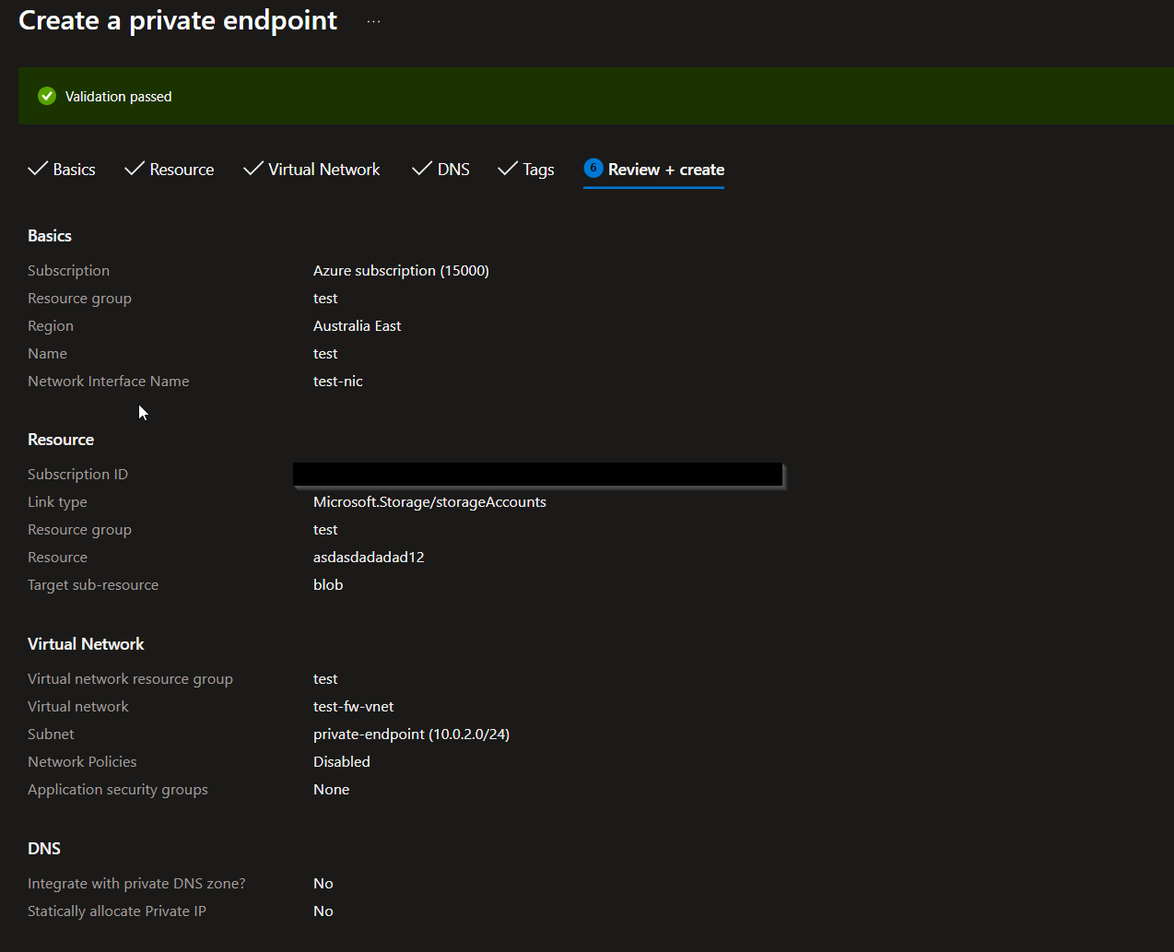The height and width of the screenshot is (952, 1174).
Task: Click the checkmark beside Virtual Network tab
Action: pyautogui.click(x=252, y=169)
